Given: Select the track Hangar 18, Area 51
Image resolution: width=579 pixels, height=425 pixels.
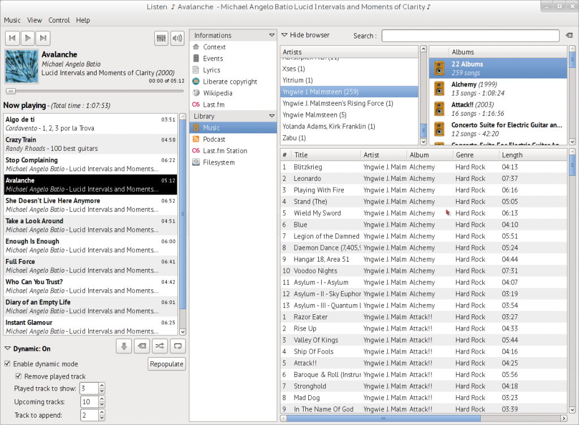Looking at the screenshot, I should [x=424, y=259].
